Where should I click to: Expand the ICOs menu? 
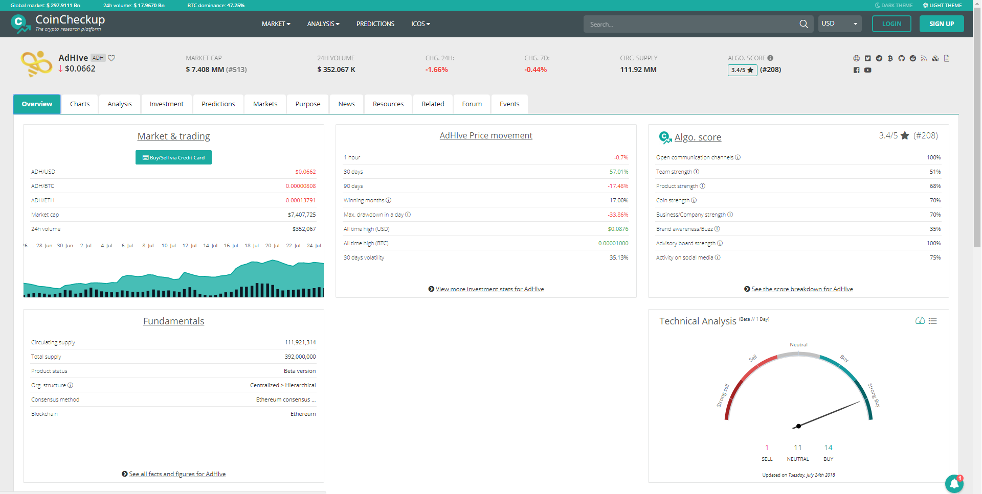pos(420,23)
